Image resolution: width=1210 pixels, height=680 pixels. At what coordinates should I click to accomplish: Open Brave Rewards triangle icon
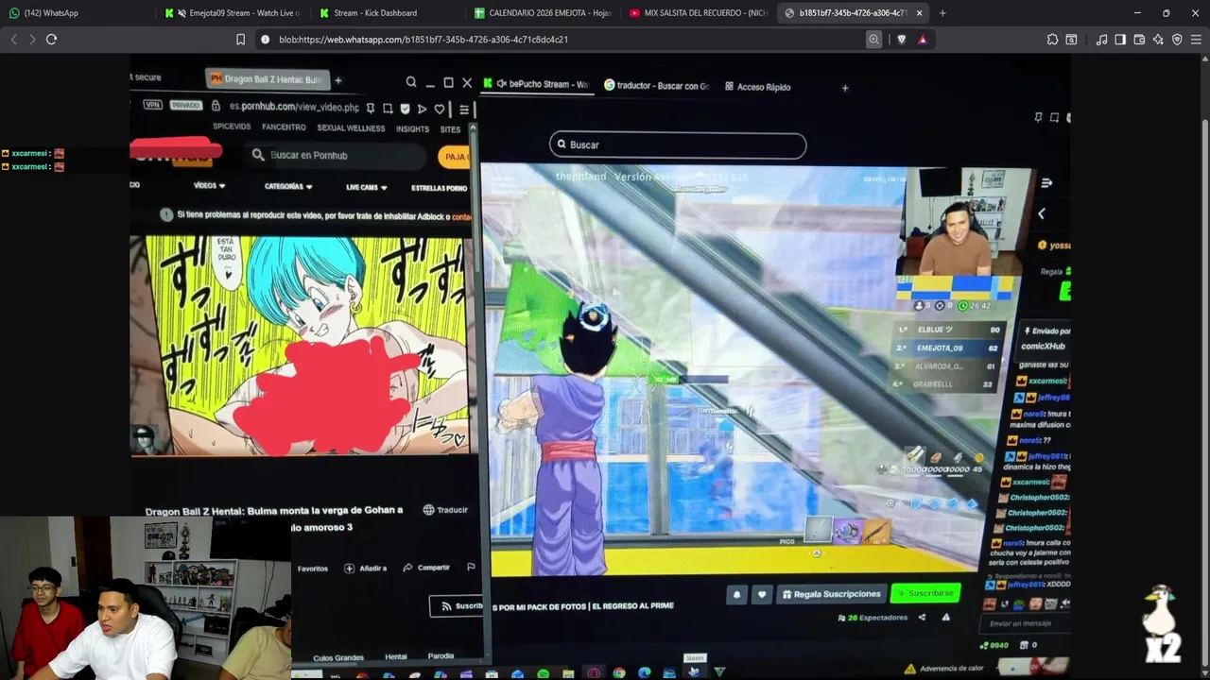[x=923, y=40]
